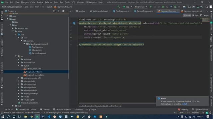Open the Profile app icon in toolbar
213x119 pixels.
click(x=171, y=7)
